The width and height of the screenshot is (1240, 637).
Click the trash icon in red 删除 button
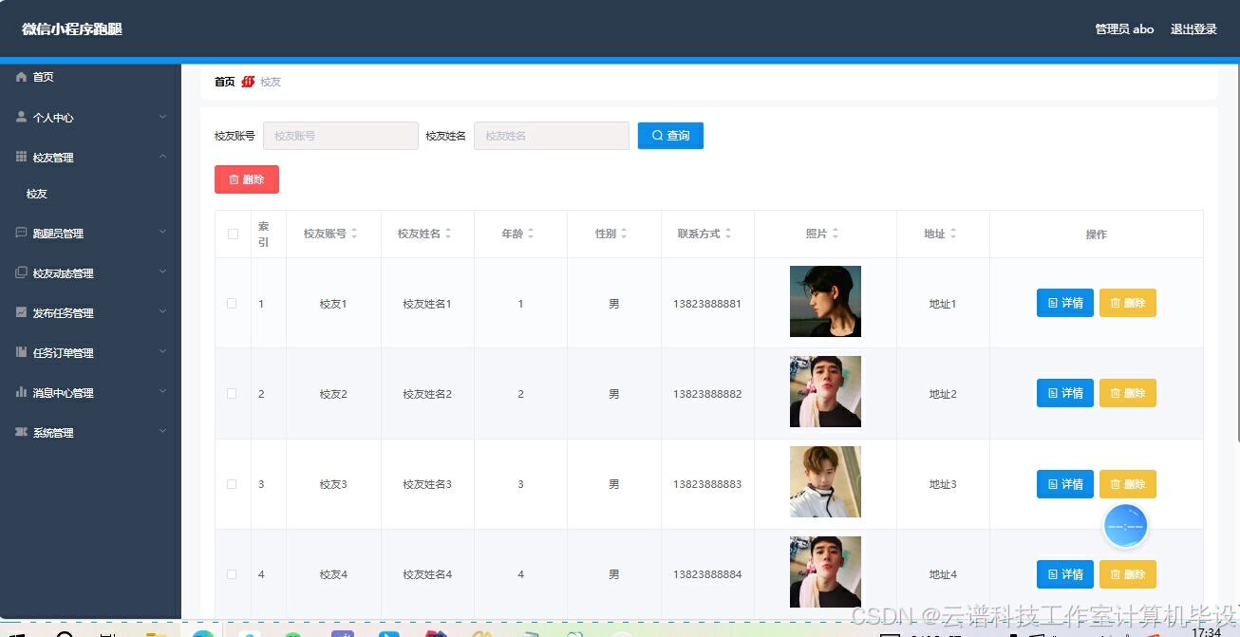pyautogui.click(x=232, y=179)
